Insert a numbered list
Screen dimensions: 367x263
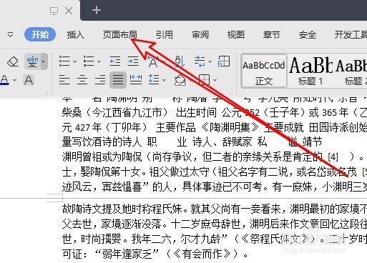(x=89, y=61)
